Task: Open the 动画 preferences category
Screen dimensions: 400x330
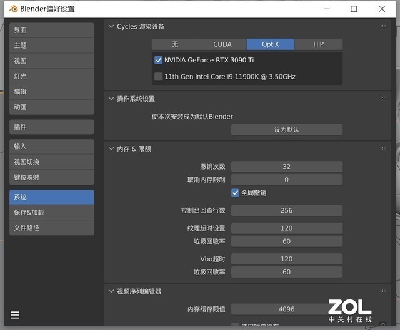Action: 52,107
